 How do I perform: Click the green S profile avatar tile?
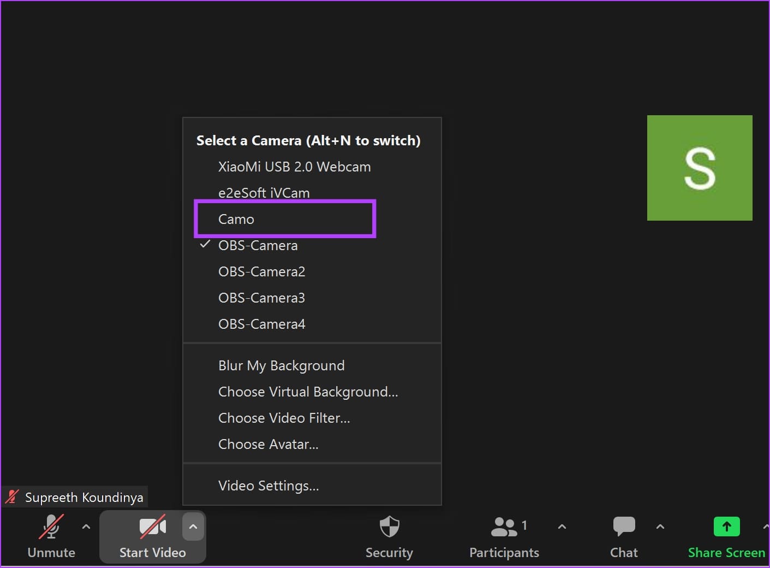(700, 168)
